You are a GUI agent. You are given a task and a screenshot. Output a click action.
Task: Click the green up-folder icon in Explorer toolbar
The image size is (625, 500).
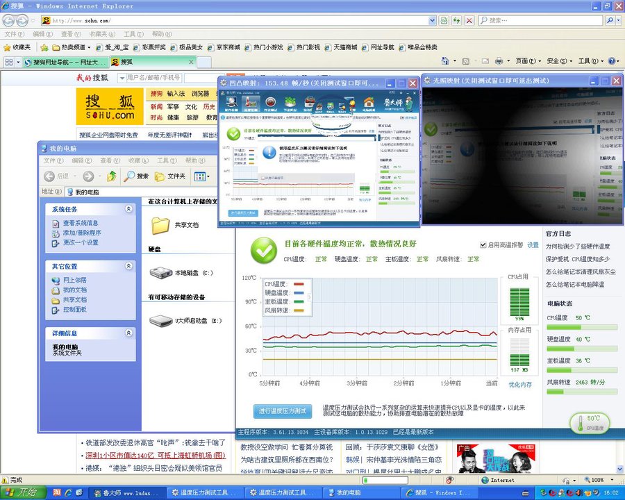coord(111,176)
